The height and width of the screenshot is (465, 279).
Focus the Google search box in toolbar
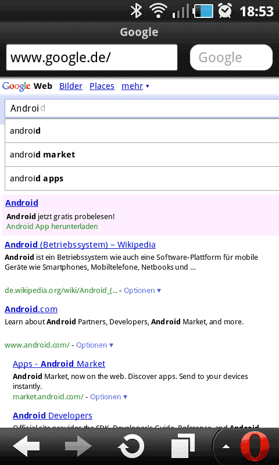(231, 57)
